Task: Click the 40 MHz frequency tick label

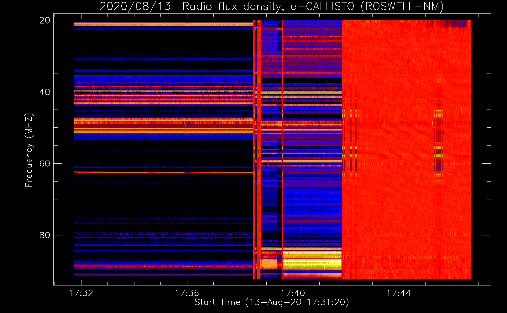Action: point(44,92)
